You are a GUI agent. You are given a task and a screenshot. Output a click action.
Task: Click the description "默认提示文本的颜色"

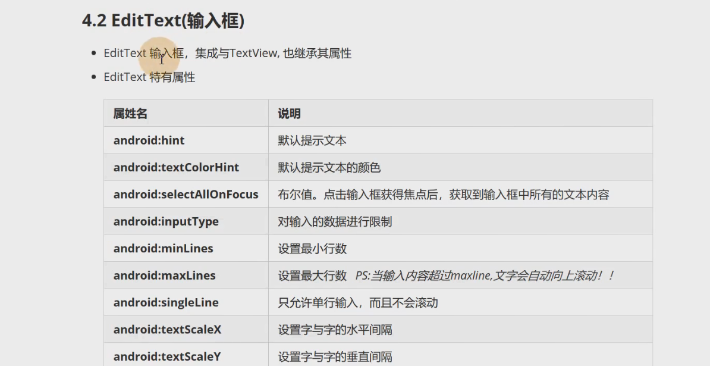tap(329, 168)
